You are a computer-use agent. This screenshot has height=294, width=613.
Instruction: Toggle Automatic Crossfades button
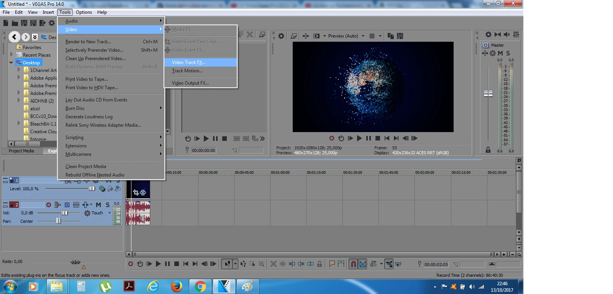point(362,264)
